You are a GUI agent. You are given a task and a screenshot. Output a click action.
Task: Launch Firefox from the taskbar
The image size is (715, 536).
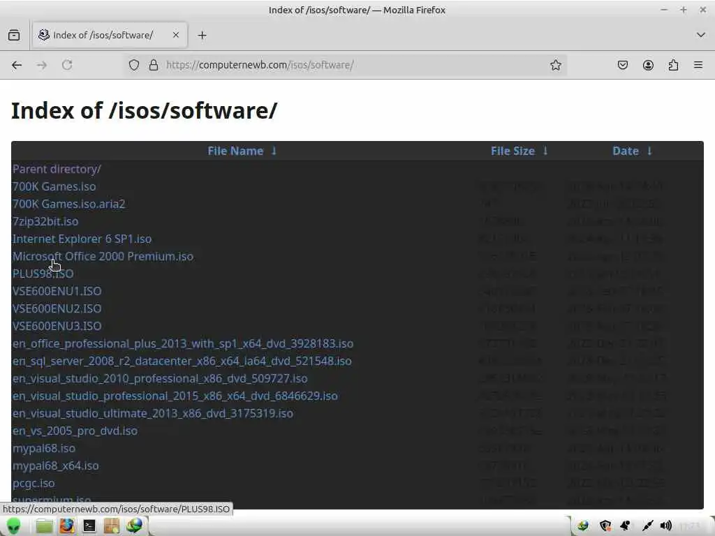coord(66,526)
